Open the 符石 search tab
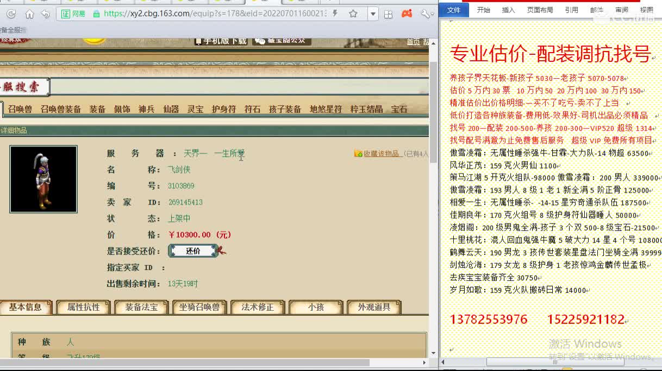This screenshot has height=371, width=662. pos(252,109)
